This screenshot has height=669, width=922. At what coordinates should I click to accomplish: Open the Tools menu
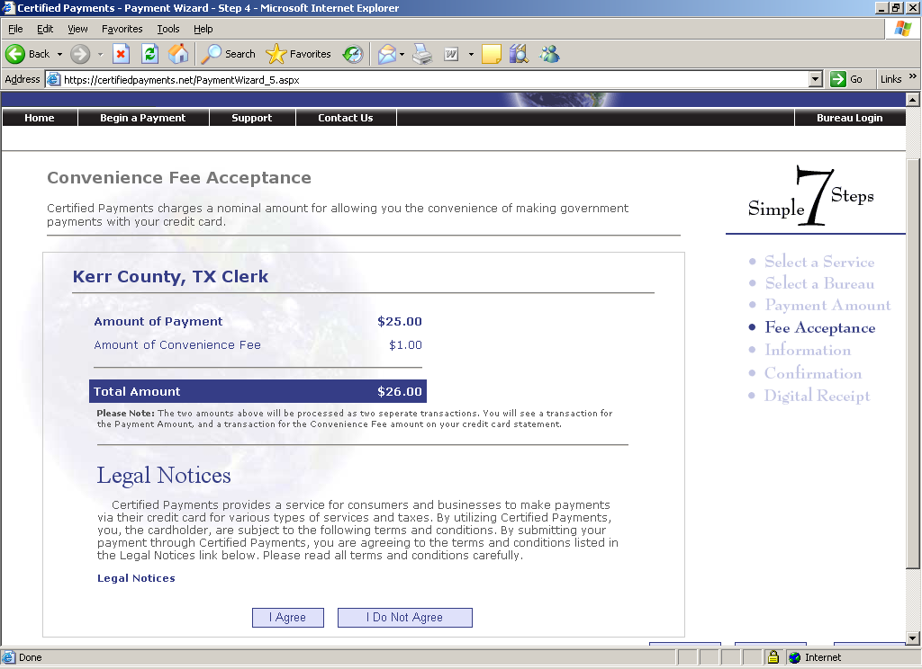168,29
